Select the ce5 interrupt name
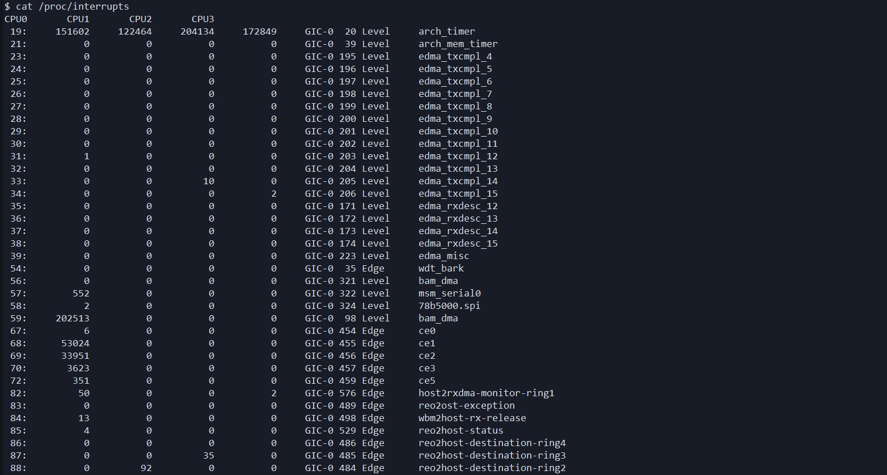Viewport: 887px width, 475px height. point(427,381)
